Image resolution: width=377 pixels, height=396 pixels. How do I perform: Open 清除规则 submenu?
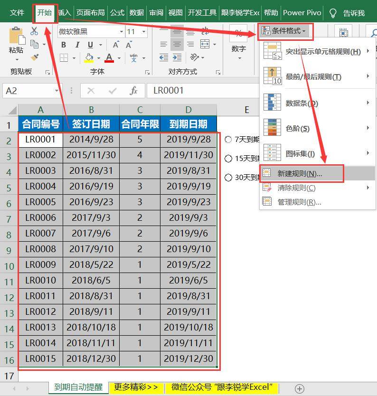[x=317, y=188]
